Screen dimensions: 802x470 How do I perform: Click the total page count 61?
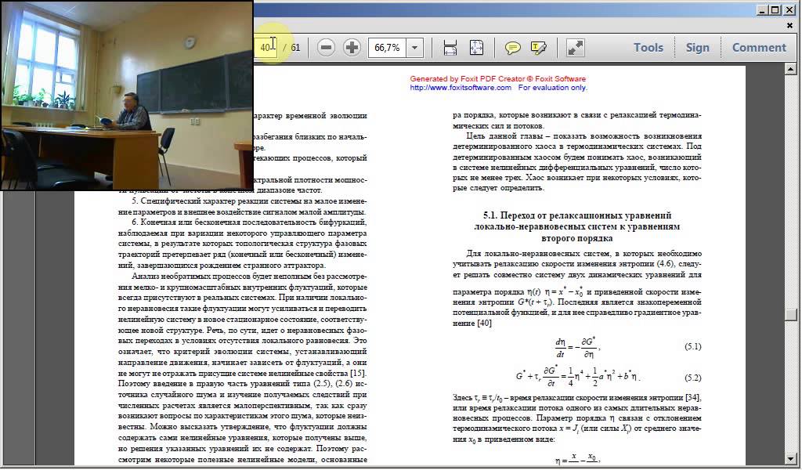[x=295, y=48]
